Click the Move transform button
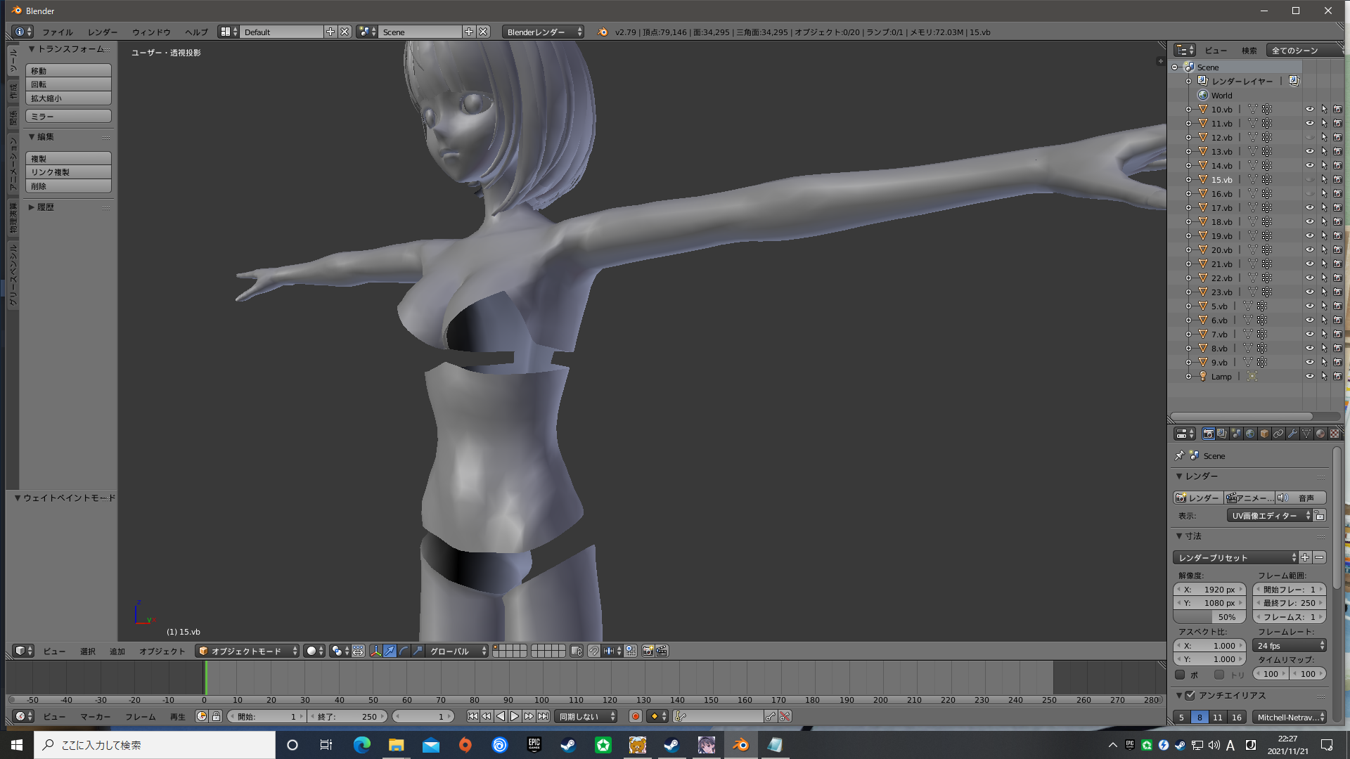The image size is (1350, 759). (68, 70)
